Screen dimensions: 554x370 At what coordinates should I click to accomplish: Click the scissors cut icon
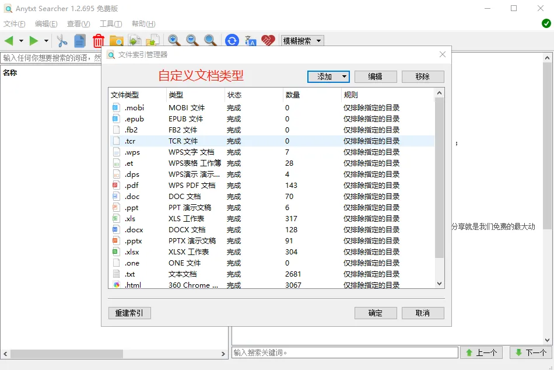[62, 41]
